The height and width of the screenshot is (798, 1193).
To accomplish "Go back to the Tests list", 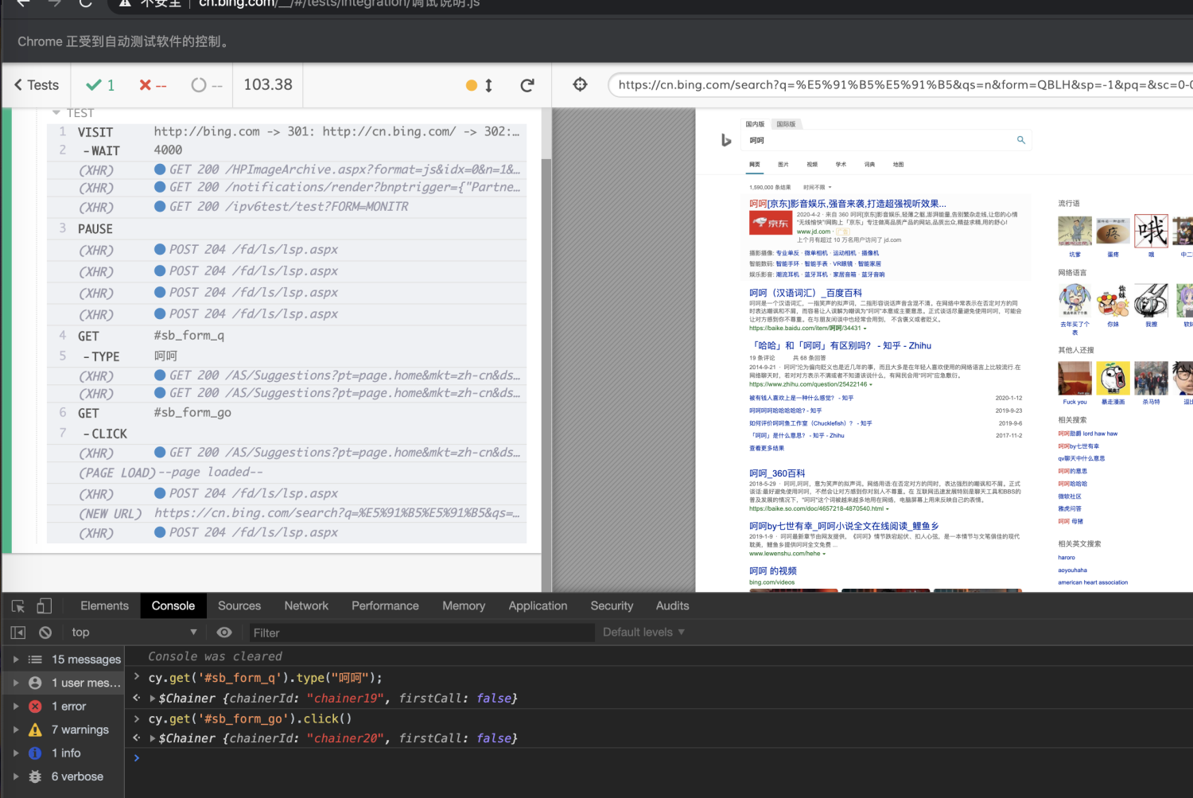I will (x=37, y=85).
